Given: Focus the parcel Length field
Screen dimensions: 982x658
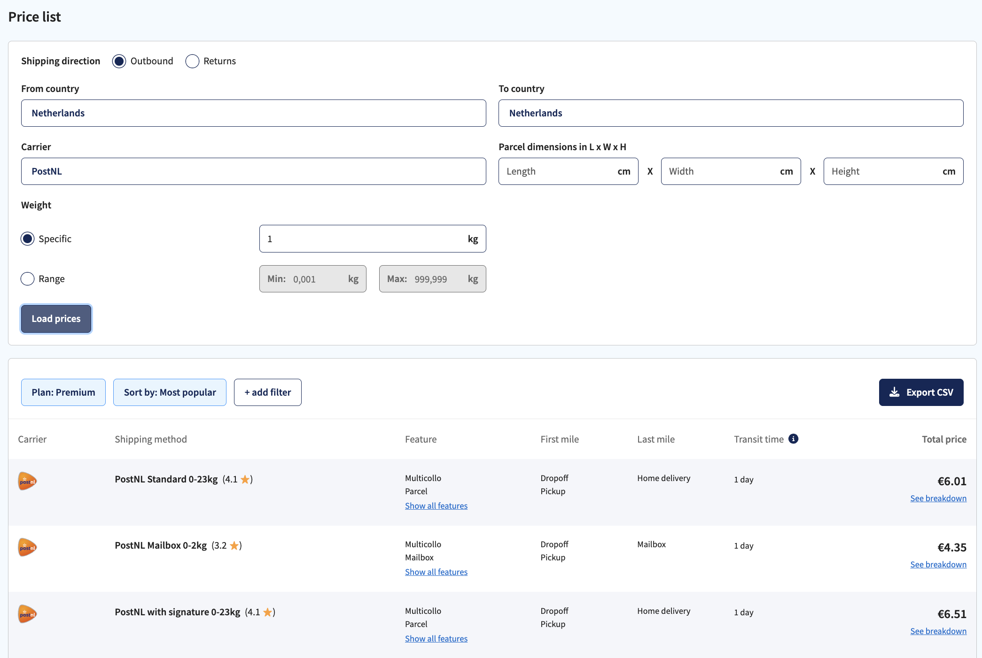Looking at the screenshot, I should [569, 171].
